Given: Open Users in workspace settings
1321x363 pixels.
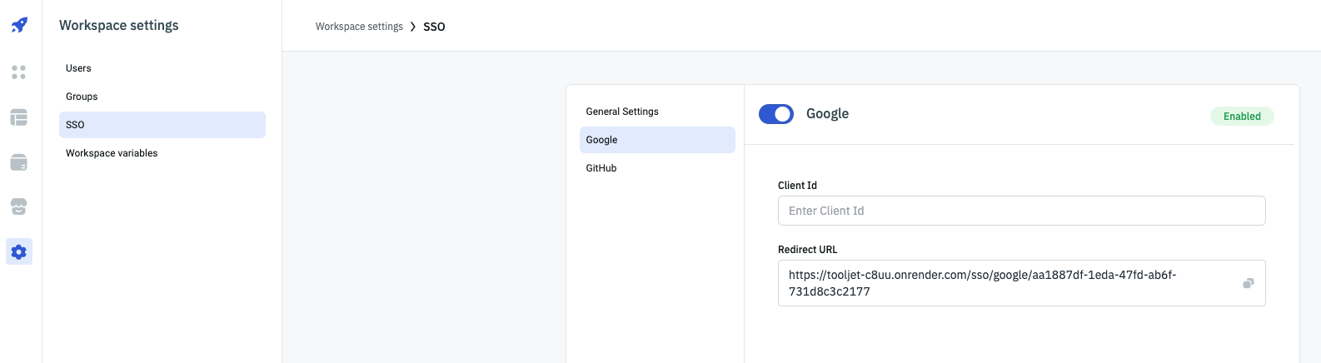Looking at the screenshot, I should (79, 68).
